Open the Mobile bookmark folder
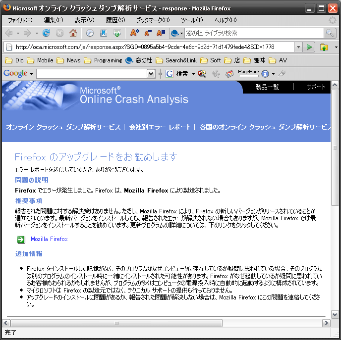This screenshot has width=341, height=340. click(x=40, y=60)
